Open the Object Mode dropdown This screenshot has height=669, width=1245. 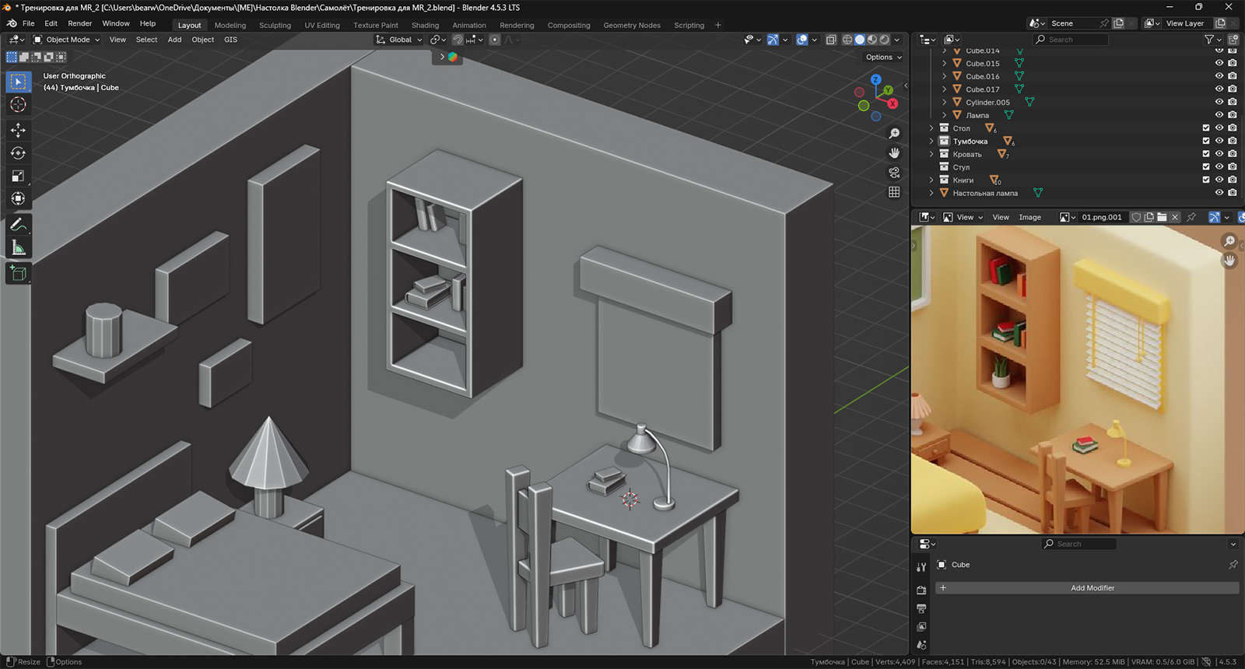(x=67, y=40)
